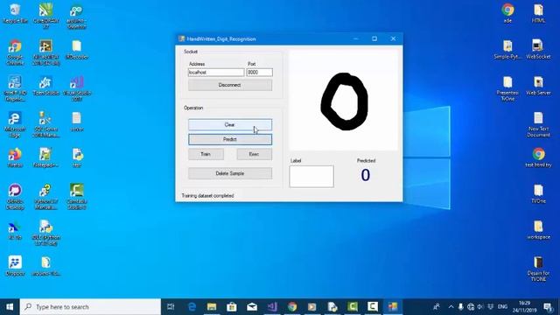Open the Dropbox desktop shortcut
560x315 pixels.
click(15, 266)
